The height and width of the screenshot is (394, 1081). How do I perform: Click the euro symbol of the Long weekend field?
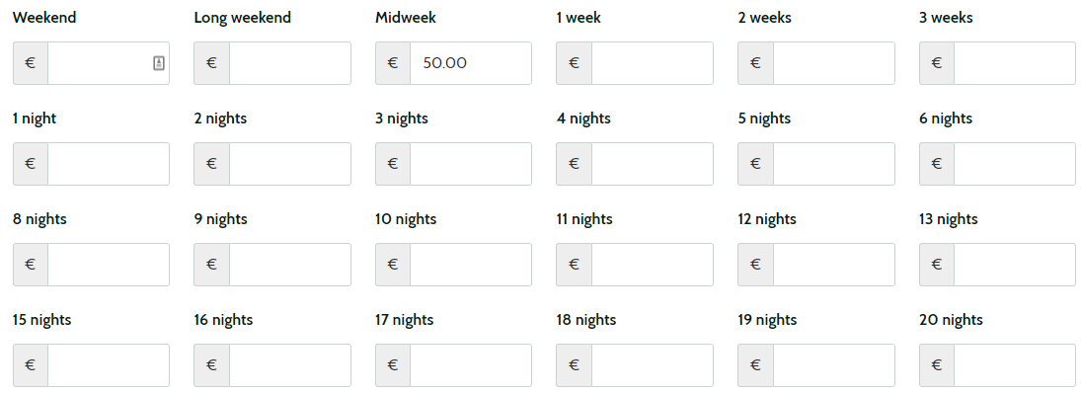(211, 63)
